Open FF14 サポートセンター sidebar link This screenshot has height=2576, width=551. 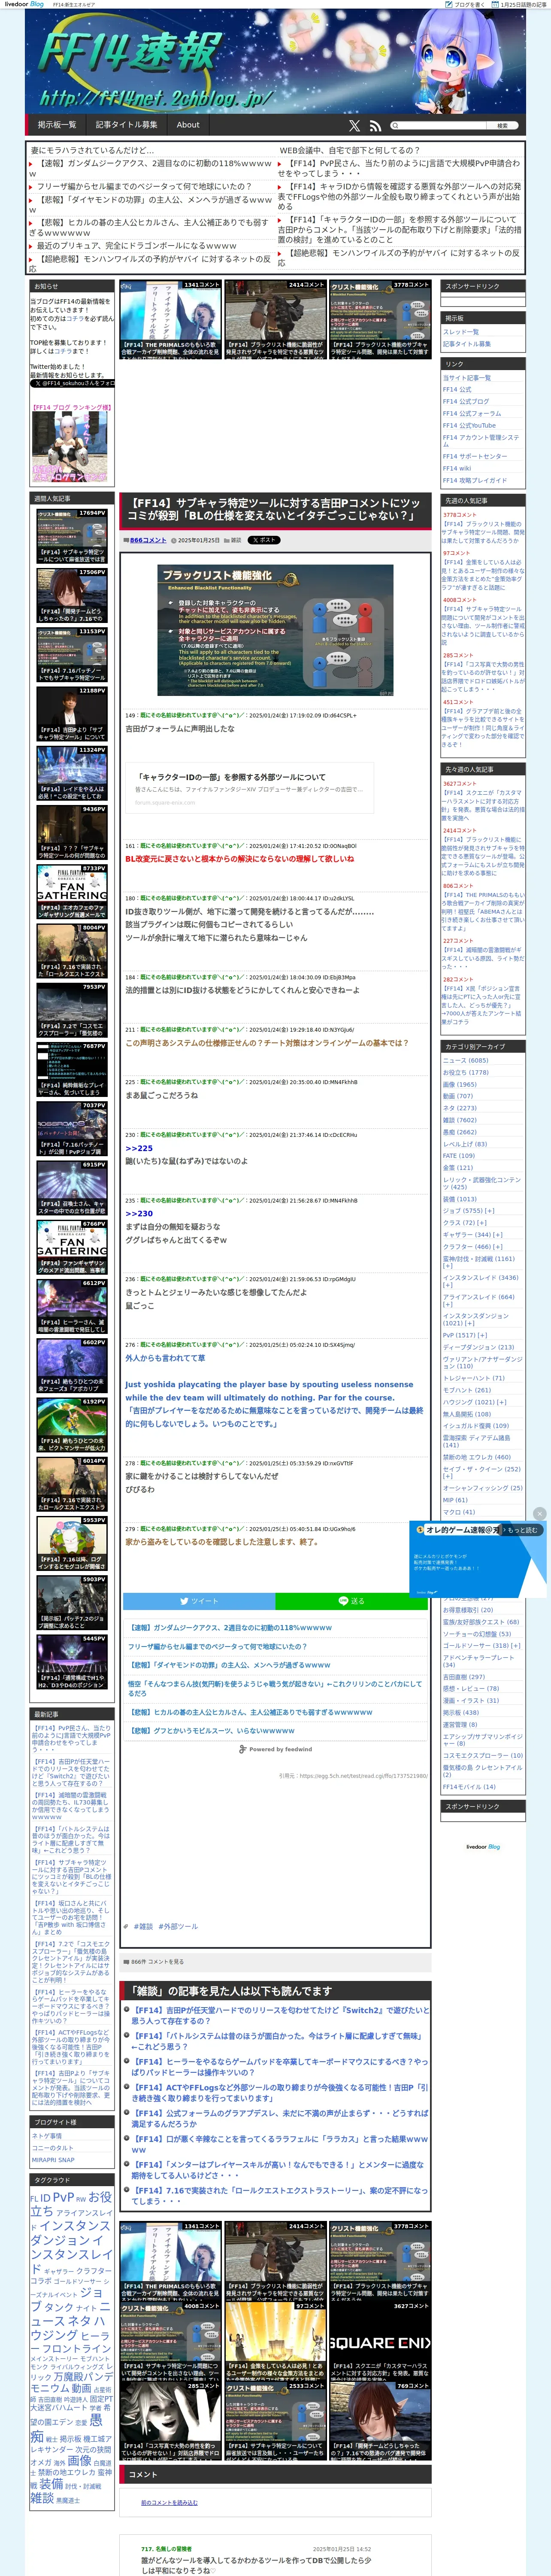pos(475,456)
